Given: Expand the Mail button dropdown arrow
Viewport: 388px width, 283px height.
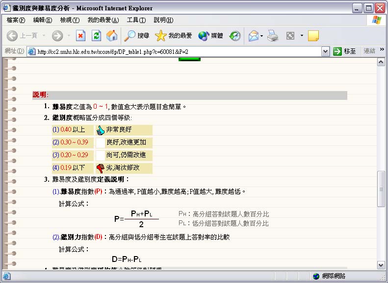Looking at the screenshot, I should pyautogui.click(x=262, y=36).
